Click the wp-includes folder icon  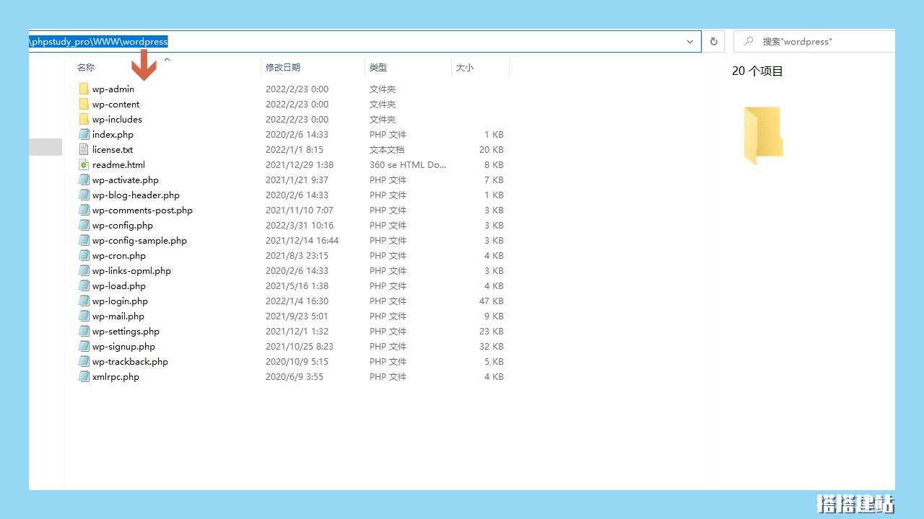(x=84, y=120)
